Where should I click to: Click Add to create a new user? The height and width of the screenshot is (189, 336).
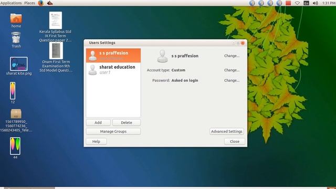tap(98, 122)
